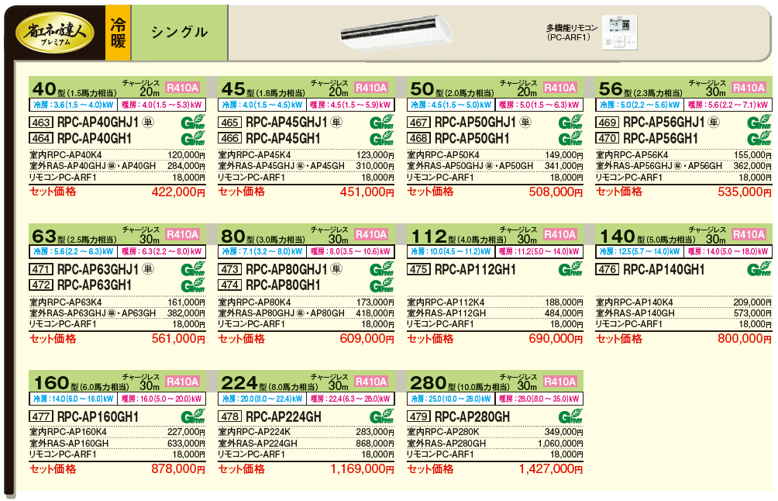Viewport: 778px width, 501px height.
Task: Click the R410A badge in the 56型 header
Action: tap(749, 88)
